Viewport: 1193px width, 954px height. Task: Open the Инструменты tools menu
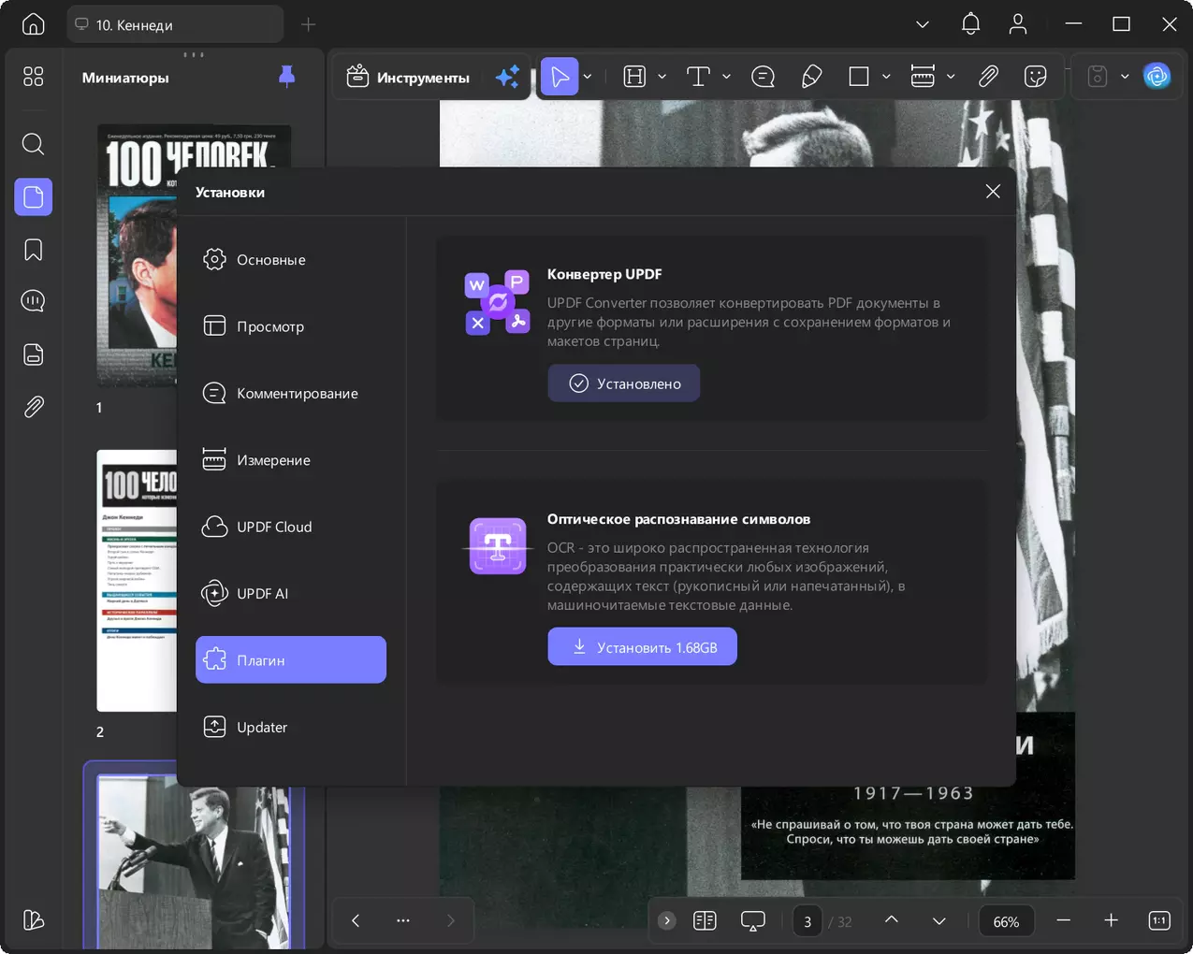pyautogui.click(x=408, y=77)
